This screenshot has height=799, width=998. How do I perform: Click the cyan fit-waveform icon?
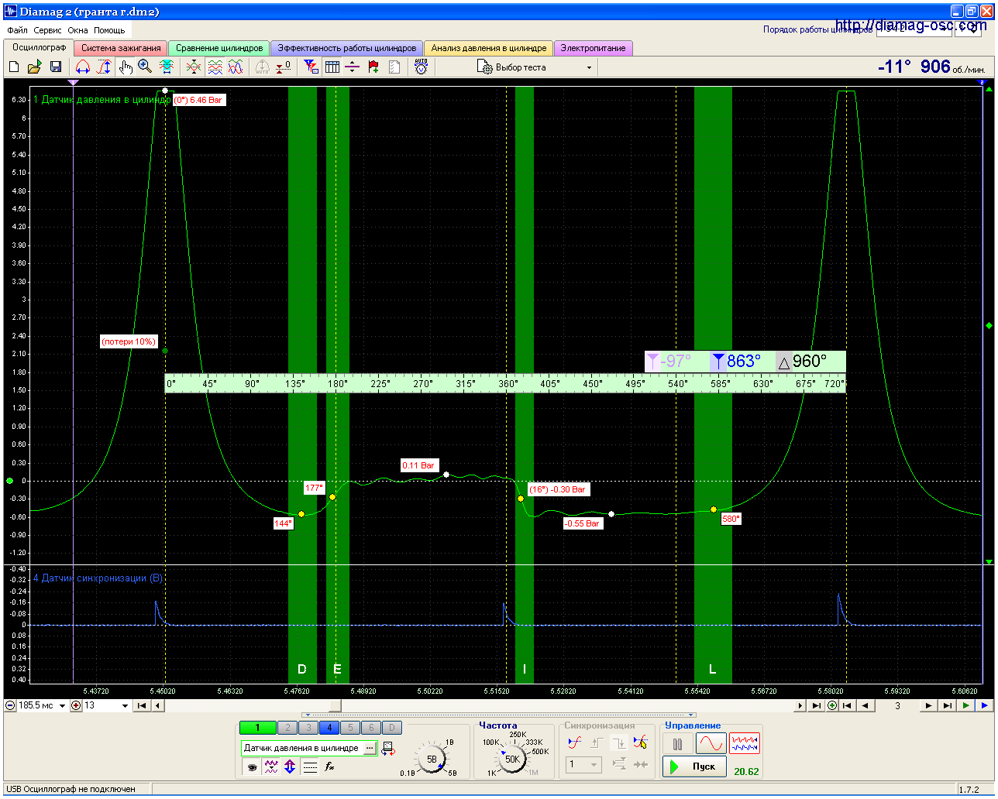click(166, 67)
